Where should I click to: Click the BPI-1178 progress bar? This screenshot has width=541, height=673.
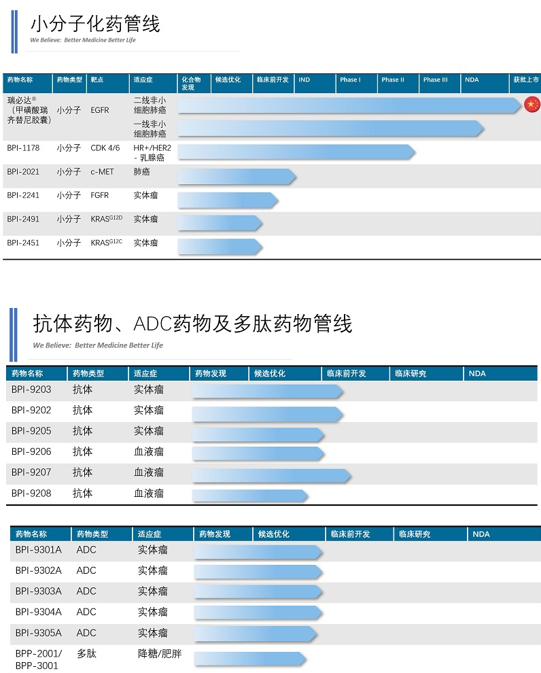296,152
